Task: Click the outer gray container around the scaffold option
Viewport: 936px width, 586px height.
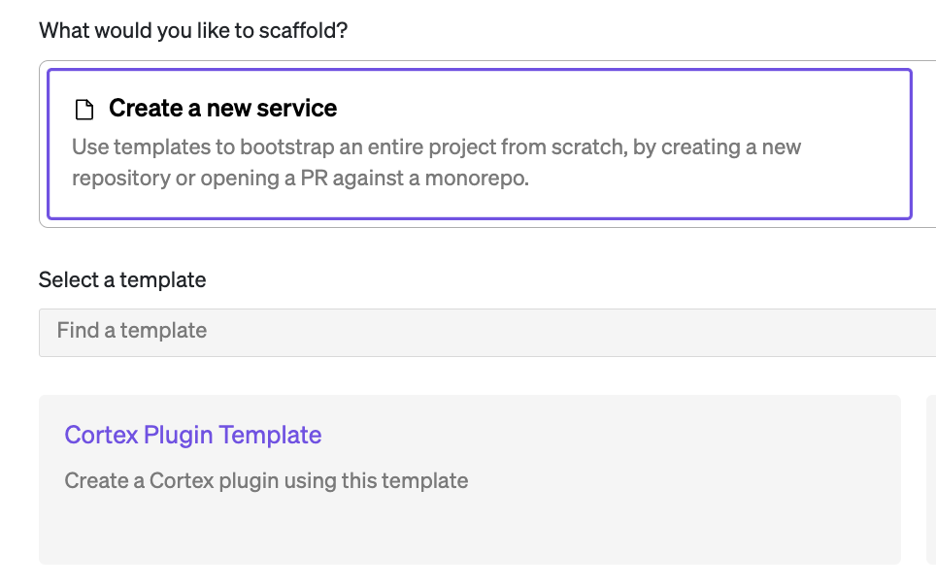Action: click(x=43, y=146)
